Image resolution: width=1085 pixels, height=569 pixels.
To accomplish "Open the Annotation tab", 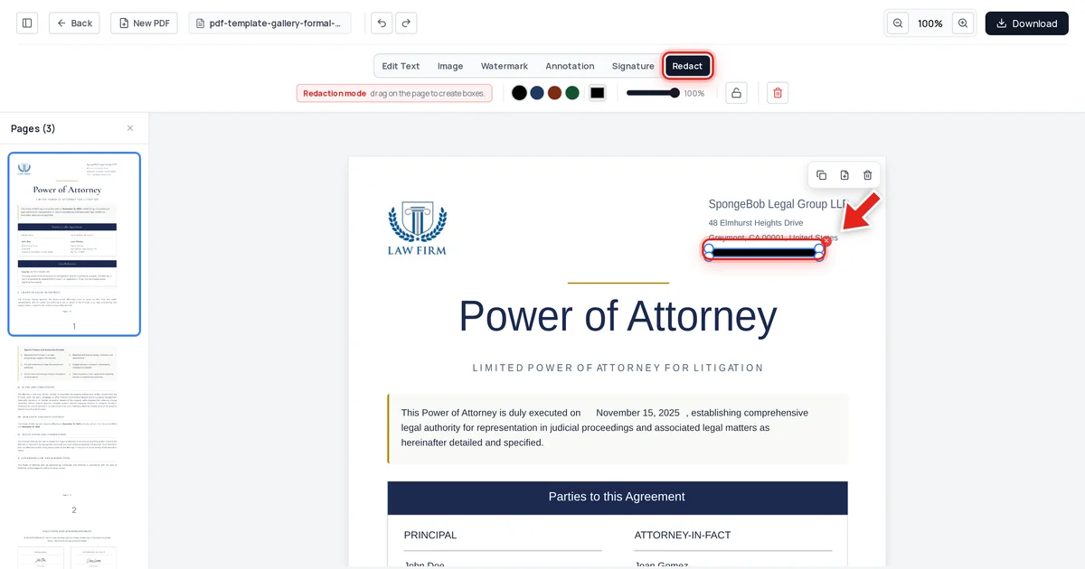I will tap(570, 66).
